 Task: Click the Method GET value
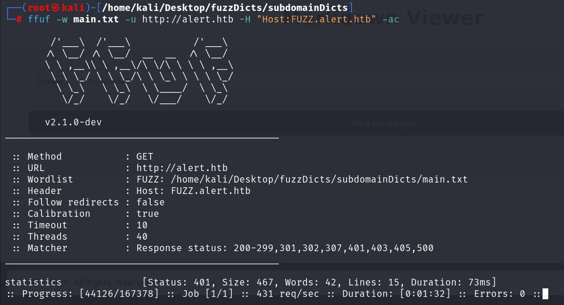[144, 156]
